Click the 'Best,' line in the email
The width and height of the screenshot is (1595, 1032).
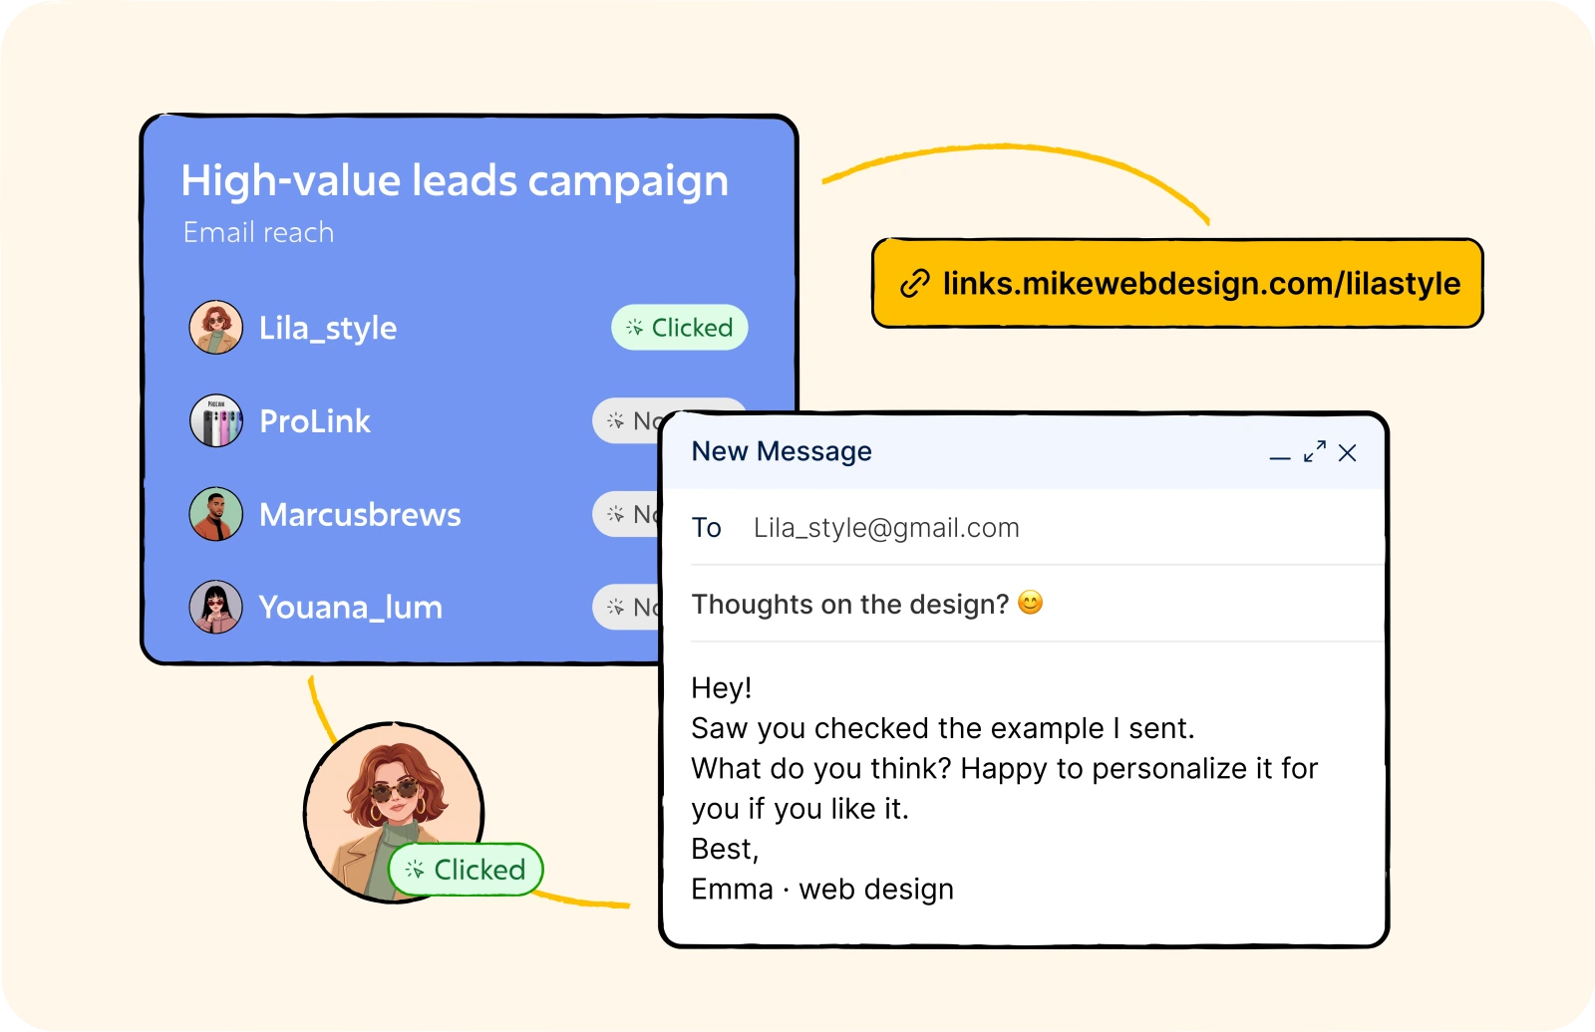coord(725,849)
